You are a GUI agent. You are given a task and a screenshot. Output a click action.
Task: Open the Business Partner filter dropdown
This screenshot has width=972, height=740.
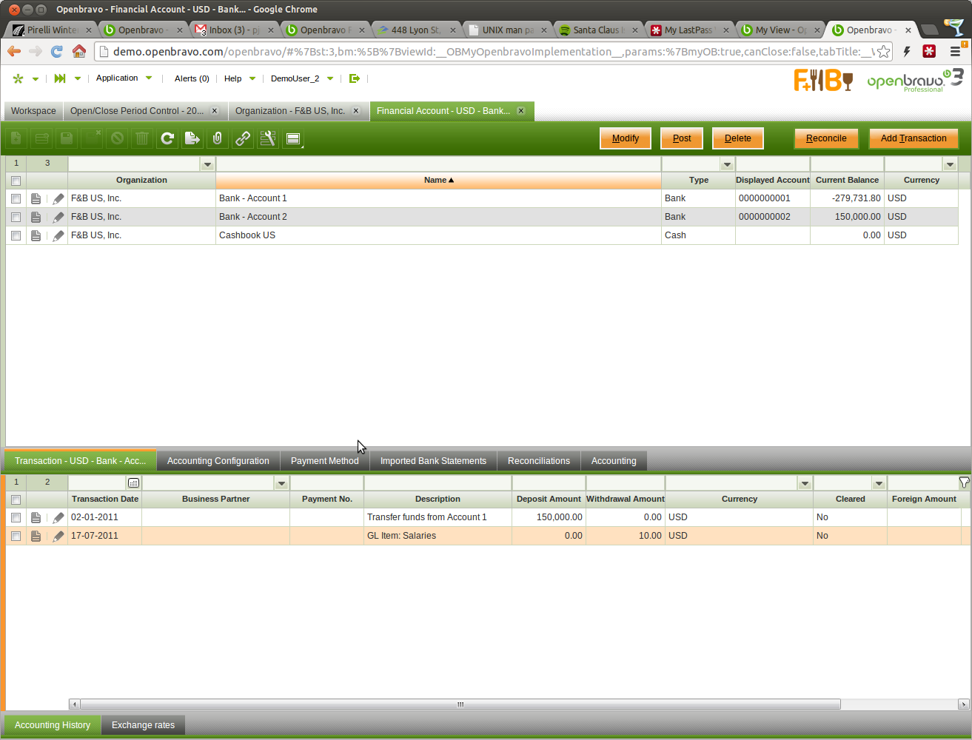point(281,483)
